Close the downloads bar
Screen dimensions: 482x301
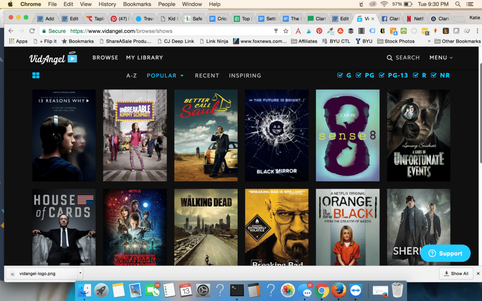pyautogui.click(x=478, y=273)
